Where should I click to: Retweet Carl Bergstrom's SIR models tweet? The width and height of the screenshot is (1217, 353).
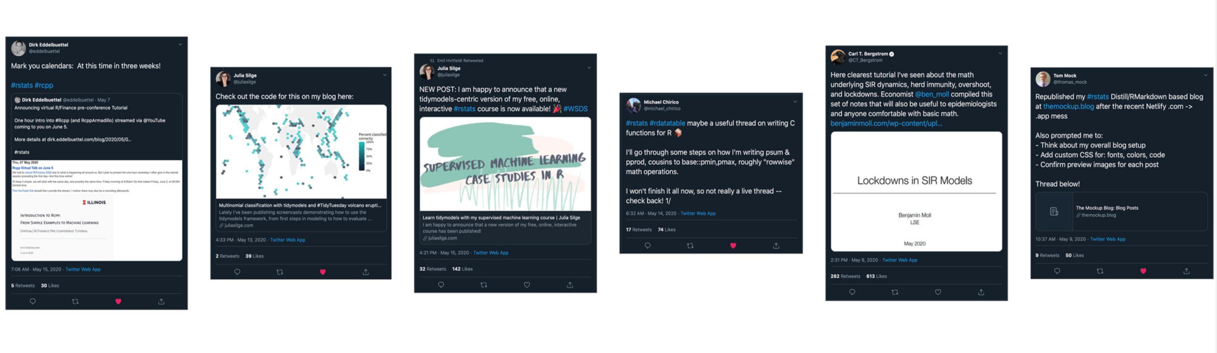pyautogui.click(x=895, y=292)
